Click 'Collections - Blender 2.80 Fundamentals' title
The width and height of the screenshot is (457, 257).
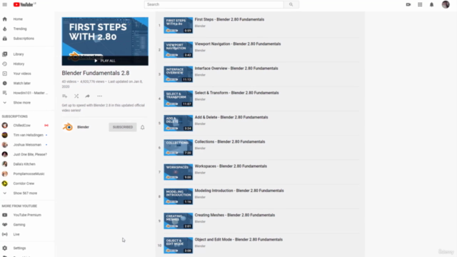coord(230,141)
